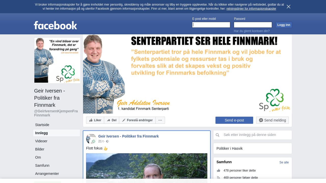Viewport: 326px width, 183px height.
Task: Share the page with Del button
Action: click(x=112, y=120)
